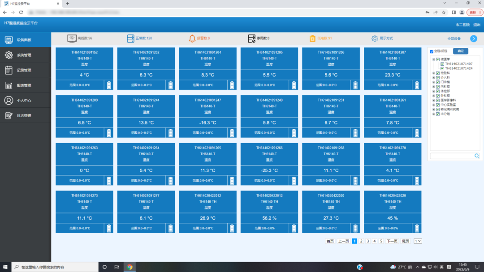
Task: Toggle the 全选/反选 checkbox
Action: coord(432,51)
